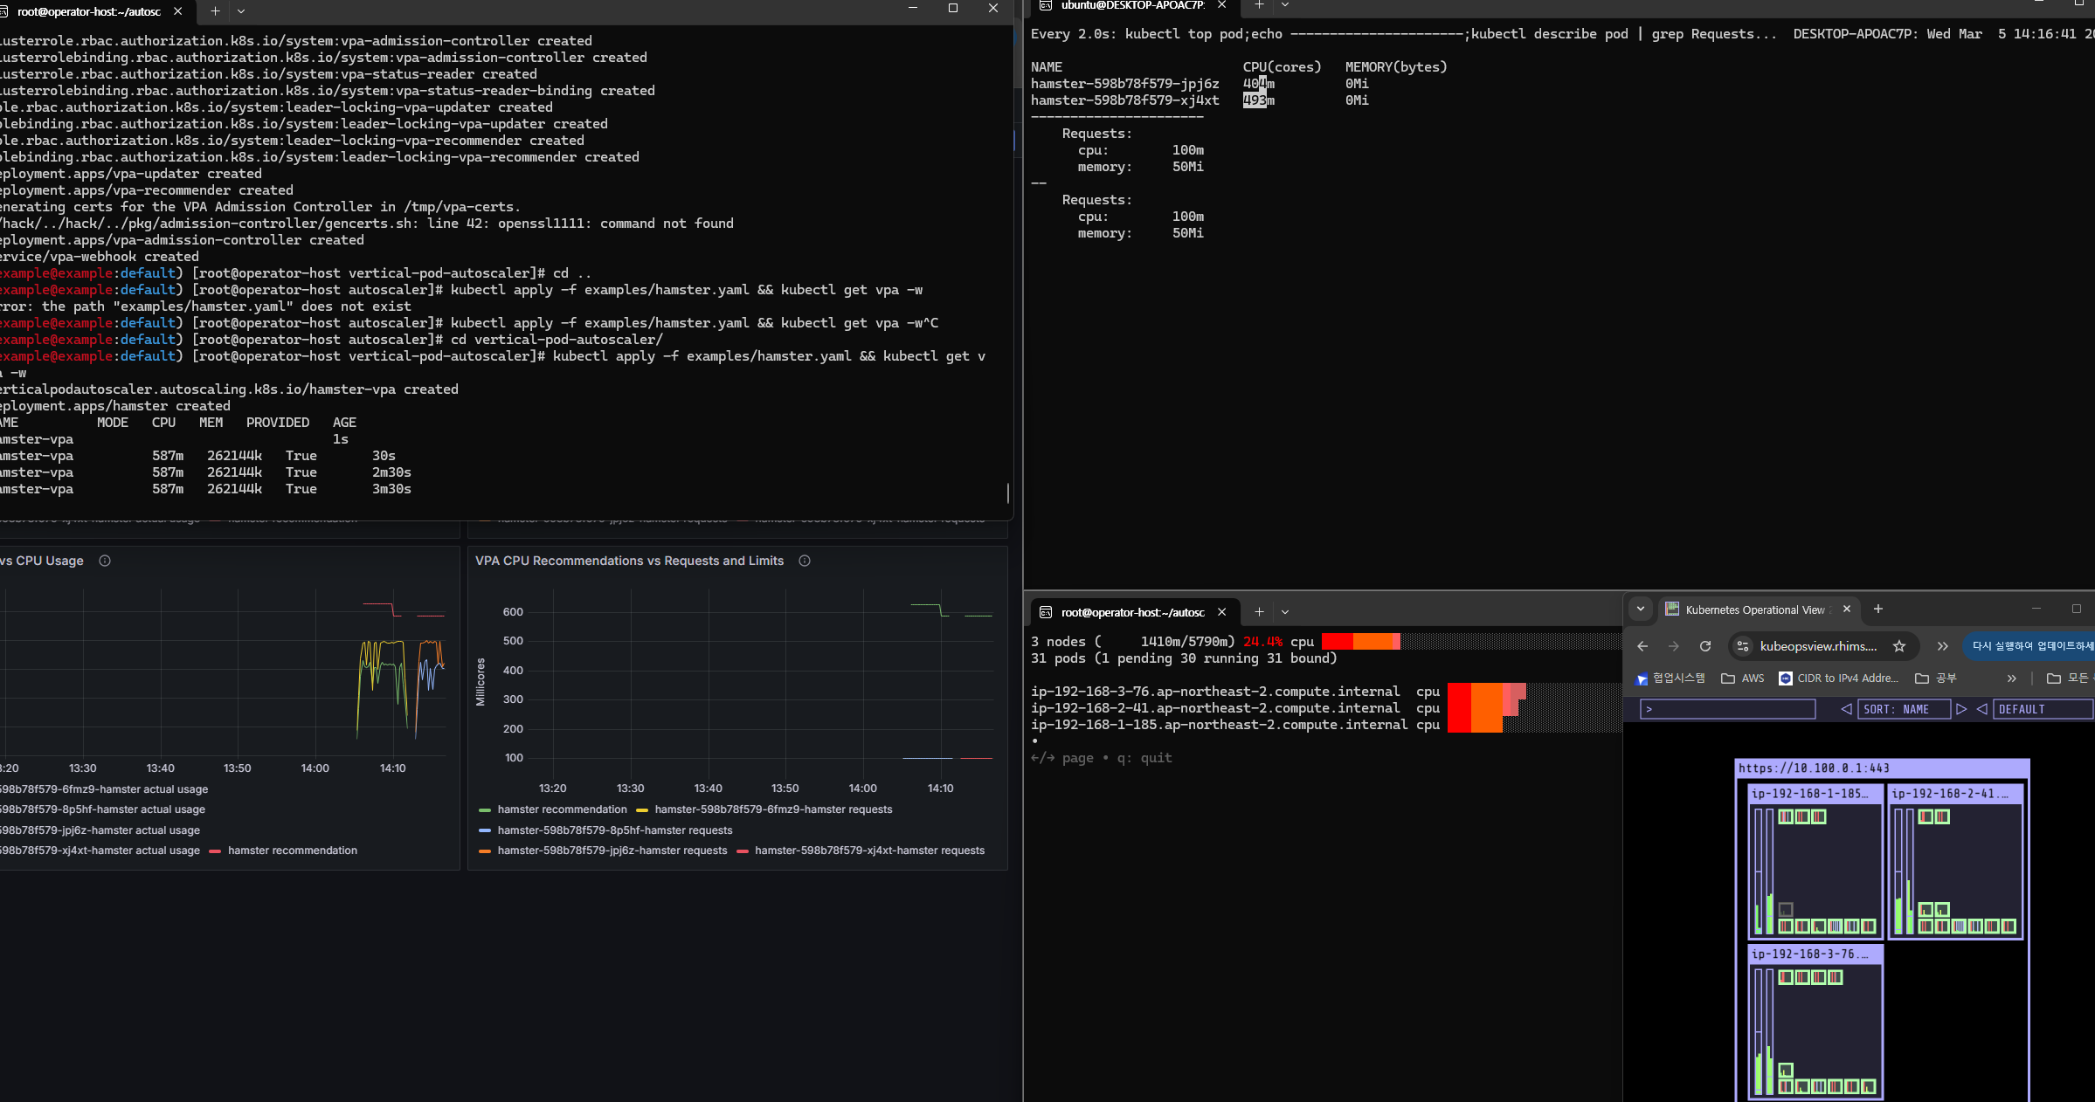Focus the kube-ops-view filter input field
This screenshot has width=2095, height=1102.
(x=1727, y=709)
